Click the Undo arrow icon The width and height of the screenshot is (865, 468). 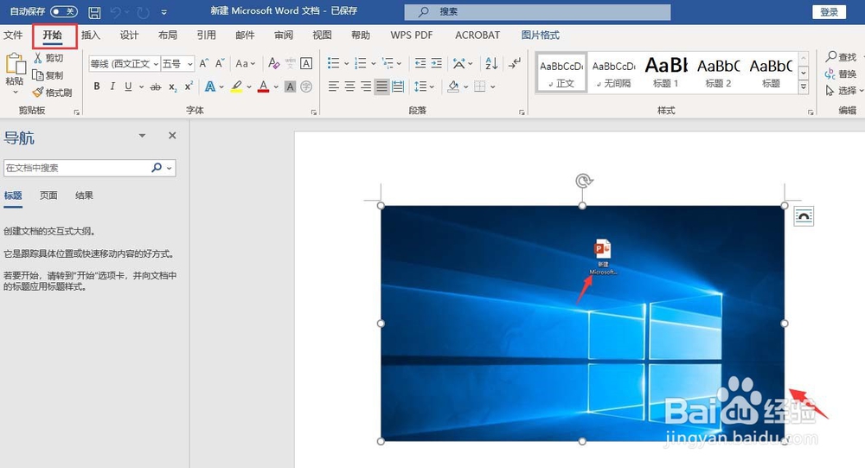116,11
